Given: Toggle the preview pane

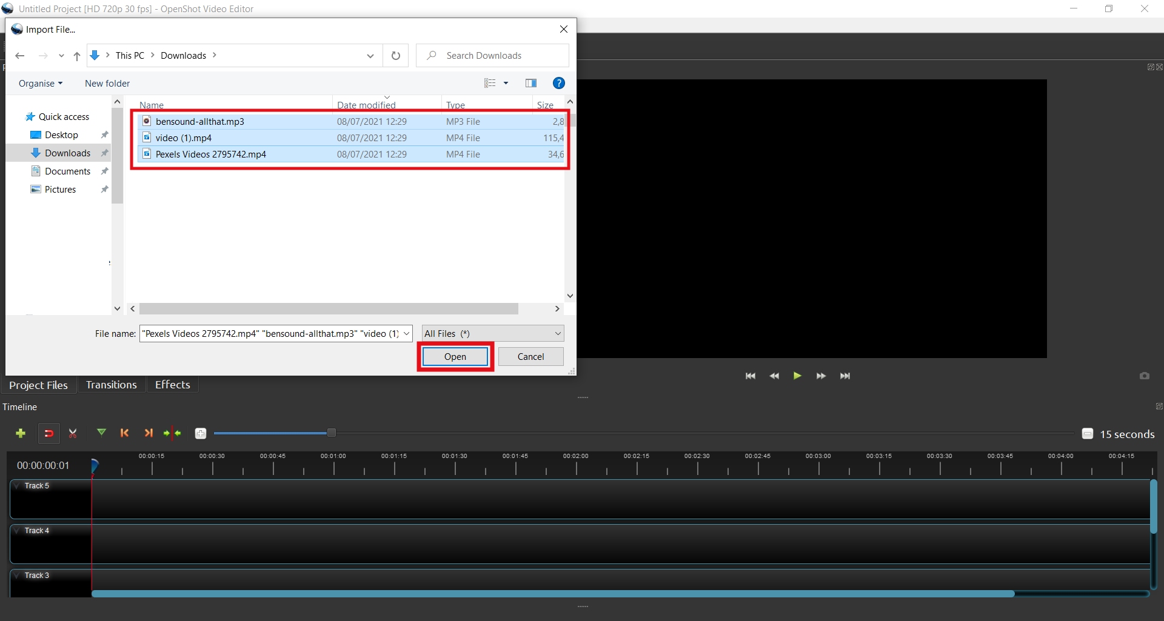Looking at the screenshot, I should 531,83.
